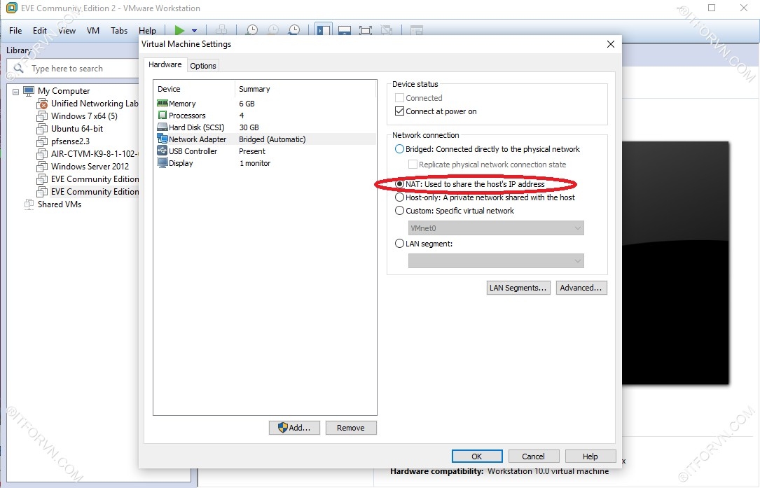
Task: Click the Memory device icon
Action: point(163,104)
